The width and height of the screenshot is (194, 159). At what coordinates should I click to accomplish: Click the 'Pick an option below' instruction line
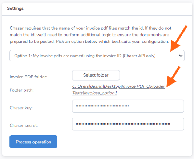click(113, 41)
